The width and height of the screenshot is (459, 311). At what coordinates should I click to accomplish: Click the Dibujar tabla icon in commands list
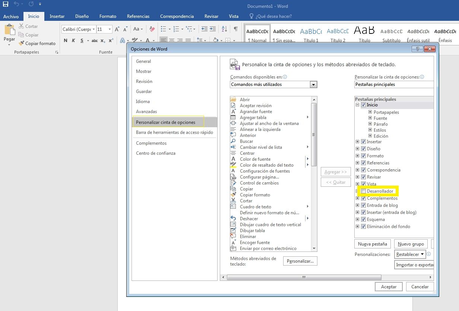point(234,231)
